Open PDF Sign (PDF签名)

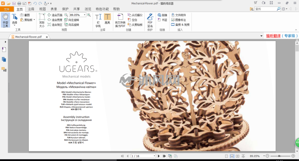[x=150, y=20]
